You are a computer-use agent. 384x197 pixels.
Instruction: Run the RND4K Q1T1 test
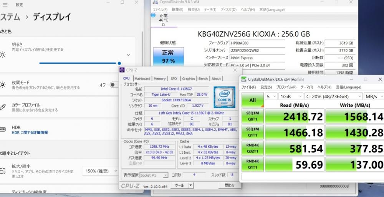[x=253, y=164]
